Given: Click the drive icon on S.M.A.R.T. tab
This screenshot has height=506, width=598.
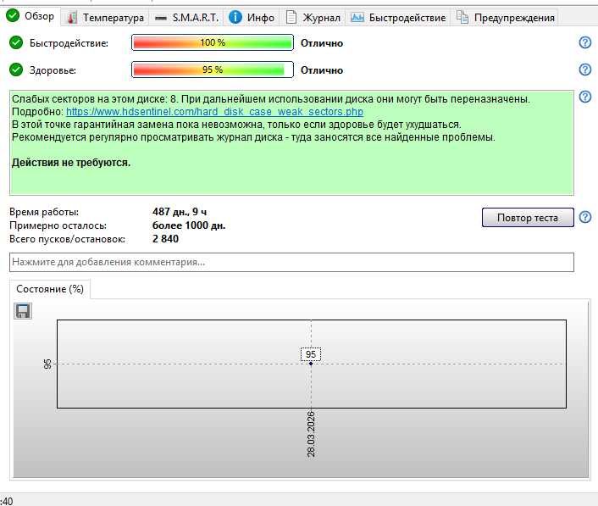Looking at the screenshot, I should pyautogui.click(x=161, y=18).
